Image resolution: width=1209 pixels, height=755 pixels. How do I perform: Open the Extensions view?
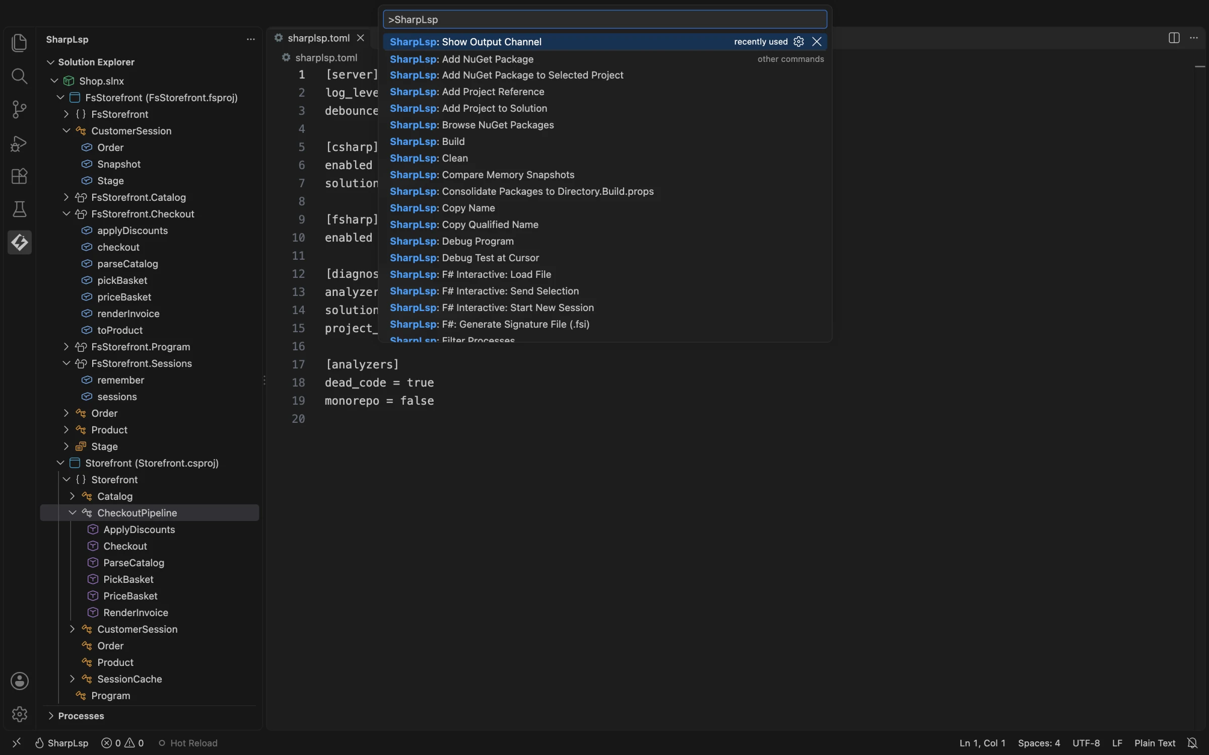(19, 176)
